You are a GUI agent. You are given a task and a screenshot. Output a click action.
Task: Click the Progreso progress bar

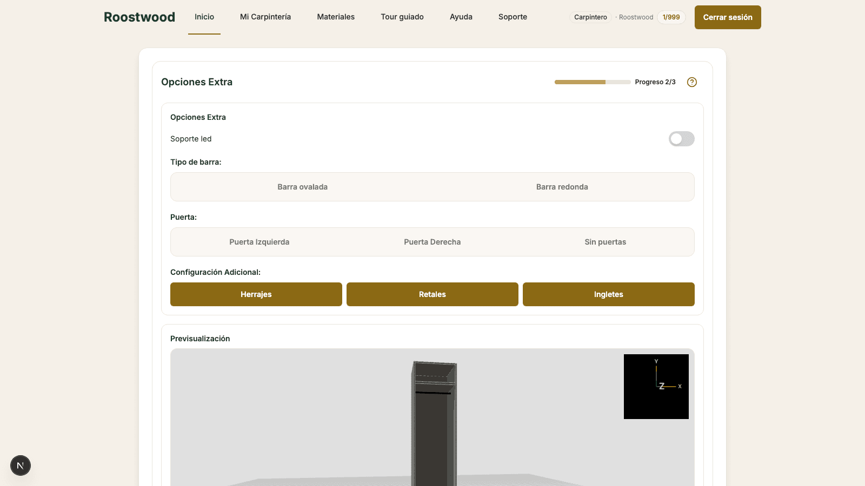593,82
